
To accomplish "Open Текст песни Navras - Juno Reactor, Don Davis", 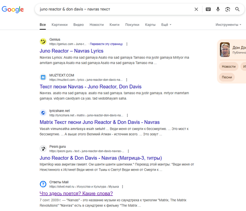I will point(91,87).
